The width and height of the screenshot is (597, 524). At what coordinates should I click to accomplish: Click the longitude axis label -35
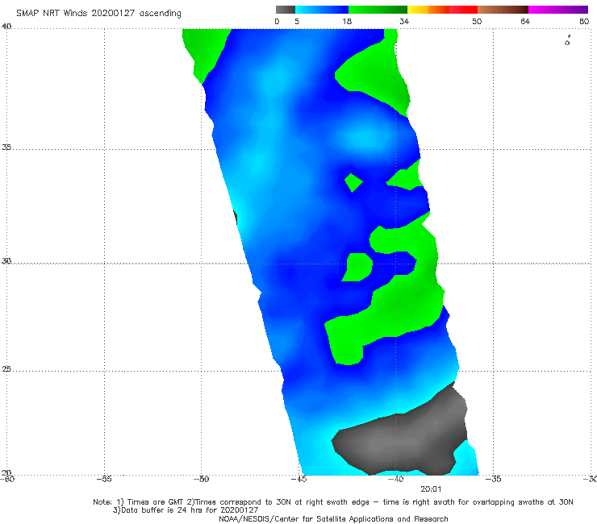click(493, 479)
